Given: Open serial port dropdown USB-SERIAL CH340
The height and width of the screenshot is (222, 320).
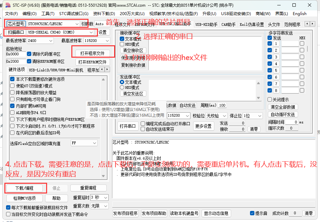Looking at the screenshot, I should [61, 32].
